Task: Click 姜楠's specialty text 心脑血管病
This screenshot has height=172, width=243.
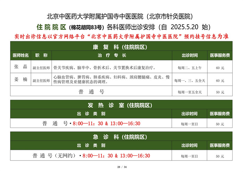Action: 63,77
